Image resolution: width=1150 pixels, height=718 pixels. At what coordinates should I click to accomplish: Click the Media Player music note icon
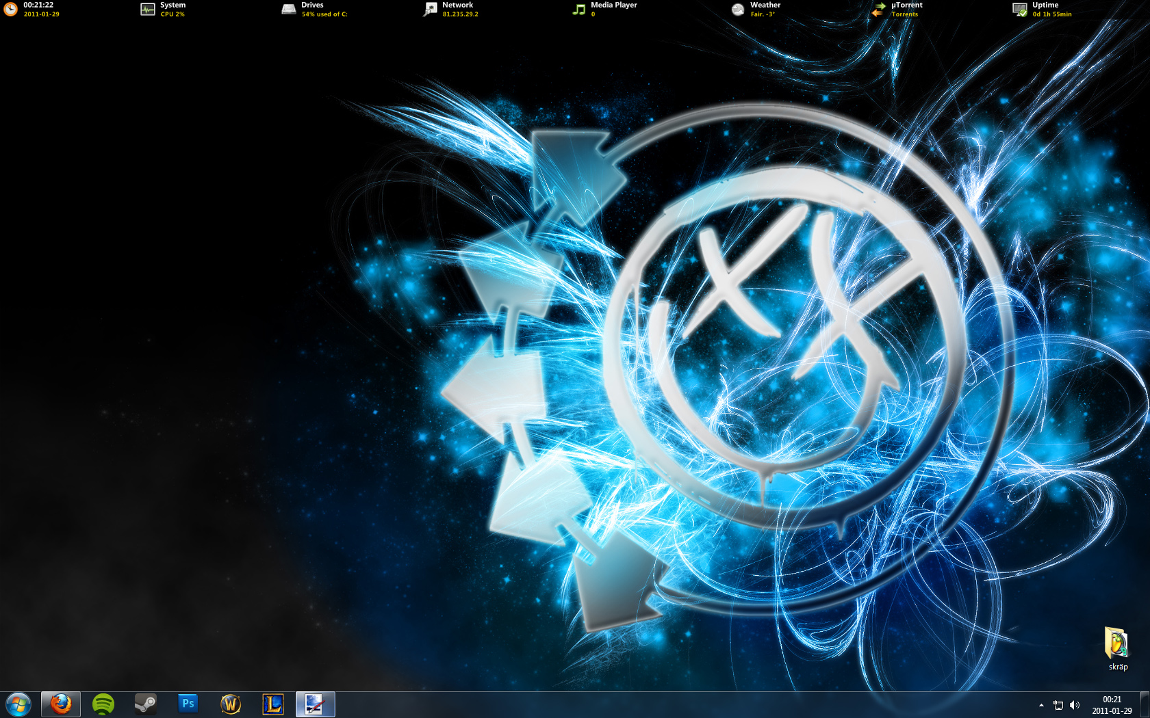(x=579, y=9)
